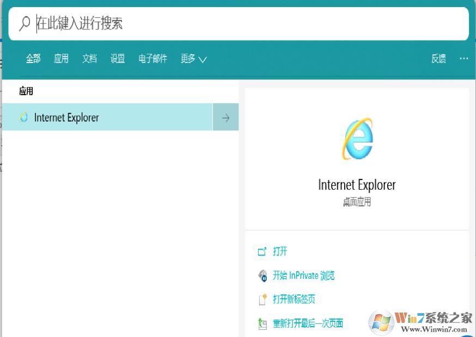Click the open-window icon beside 打开

[262, 252]
